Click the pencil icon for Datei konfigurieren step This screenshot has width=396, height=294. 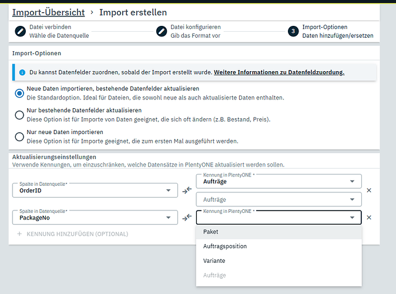[x=162, y=31]
